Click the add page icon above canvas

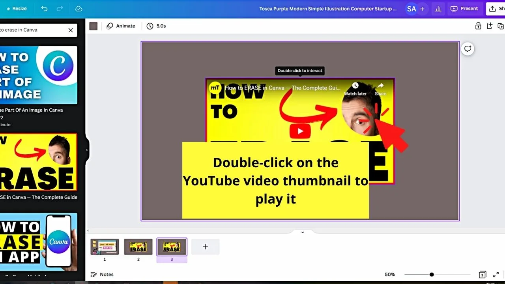[490, 26]
